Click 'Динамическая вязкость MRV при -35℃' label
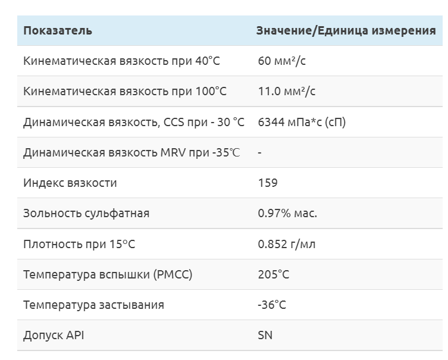The image size is (448, 360). (x=131, y=153)
